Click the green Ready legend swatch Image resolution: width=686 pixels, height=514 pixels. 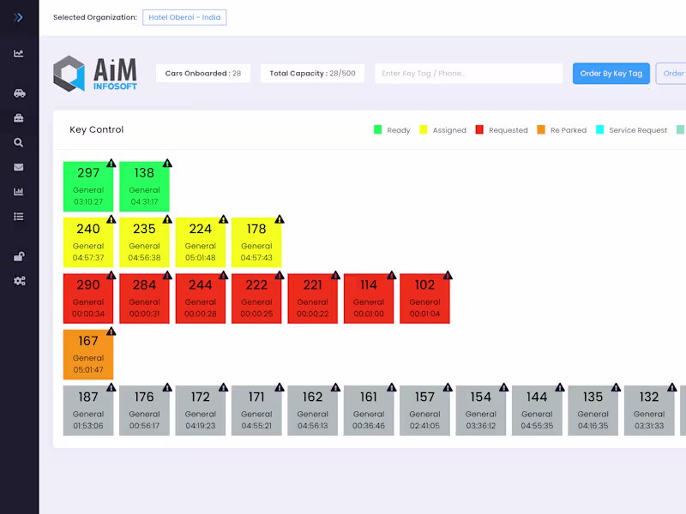pyautogui.click(x=377, y=129)
